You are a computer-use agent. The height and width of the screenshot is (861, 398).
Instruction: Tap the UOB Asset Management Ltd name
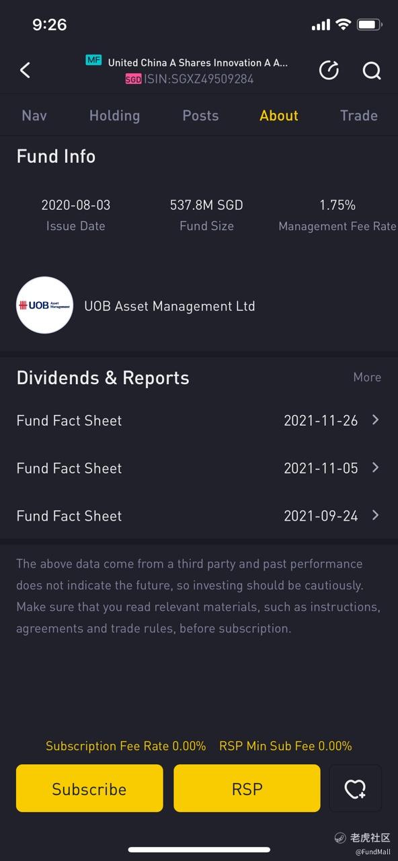[x=169, y=306]
